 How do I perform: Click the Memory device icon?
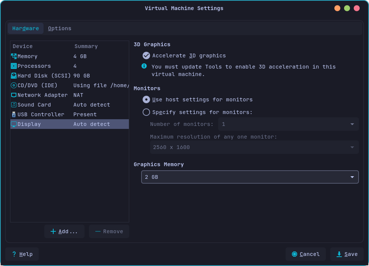point(14,56)
